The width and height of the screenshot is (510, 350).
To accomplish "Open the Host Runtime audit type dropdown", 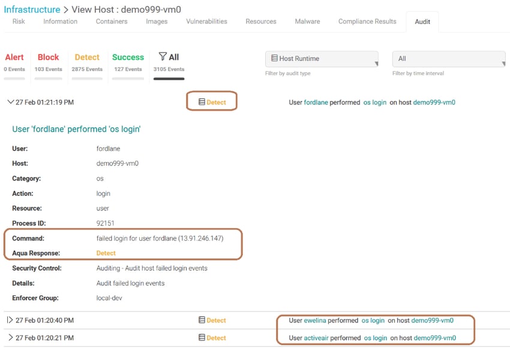I will 322,59.
